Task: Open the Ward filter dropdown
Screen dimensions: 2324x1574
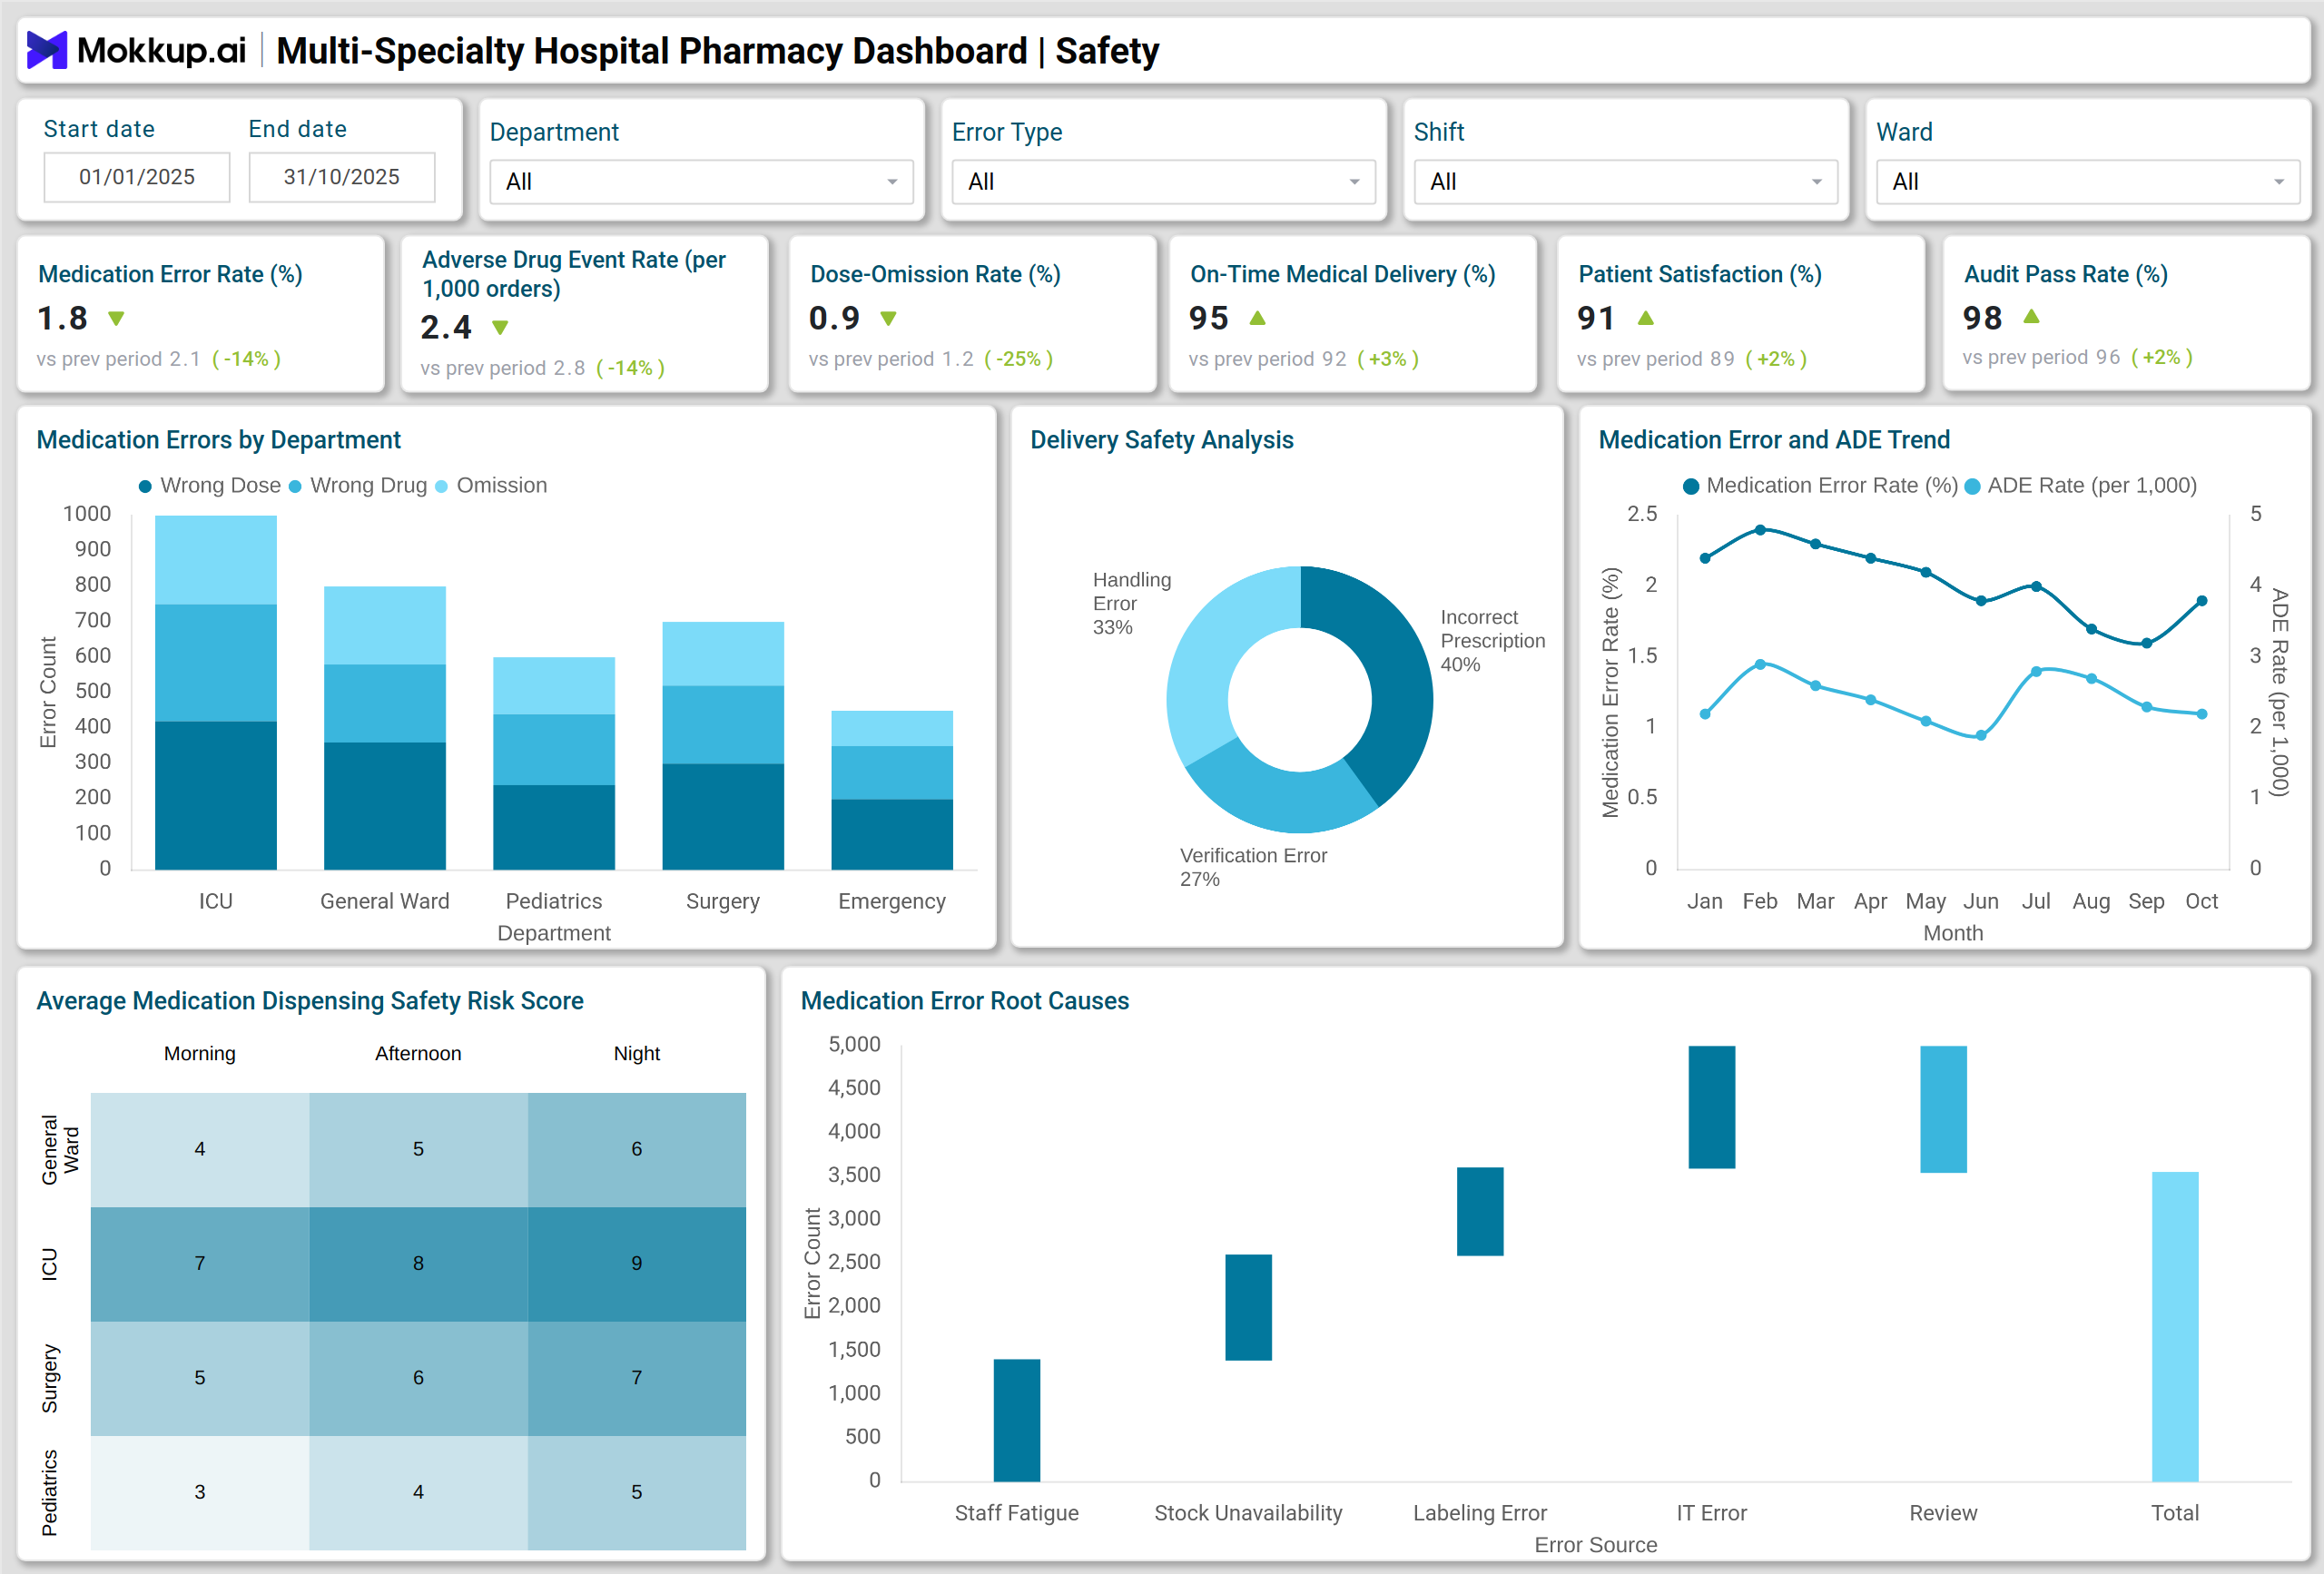Action: pos(2088,182)
